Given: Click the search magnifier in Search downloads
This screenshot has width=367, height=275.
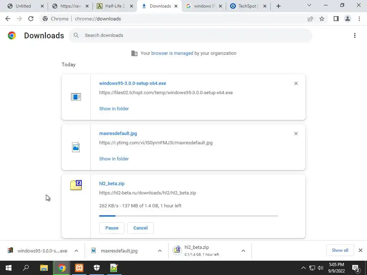Looking at the screenshot, I should point(76,35).
